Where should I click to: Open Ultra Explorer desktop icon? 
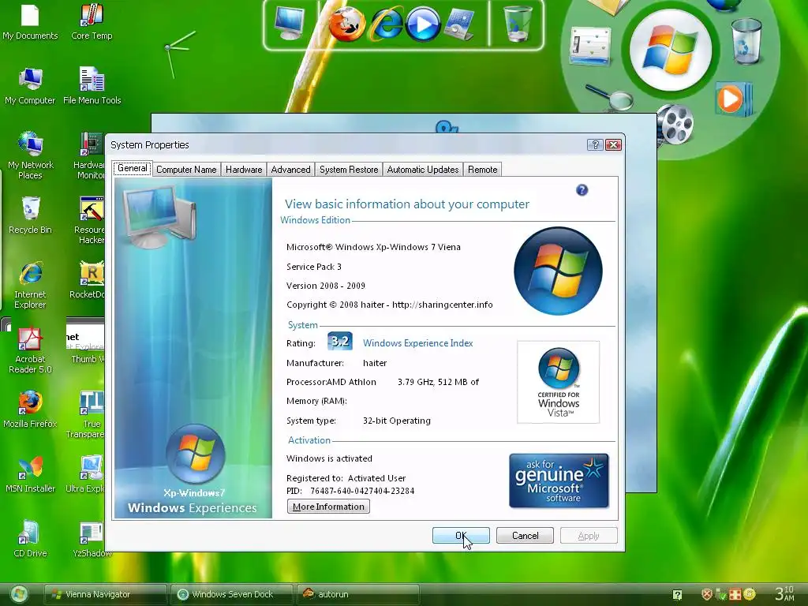(x=85, y=475)
